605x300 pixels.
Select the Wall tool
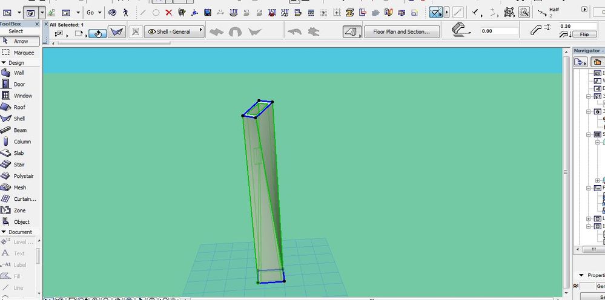pyautogui.click(x=19, y=73)
